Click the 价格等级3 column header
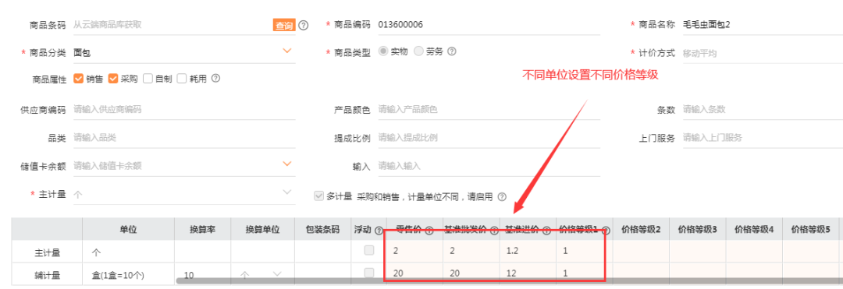Screen dimensions: 843x289 pyautogui.click(x=697, y=230)
